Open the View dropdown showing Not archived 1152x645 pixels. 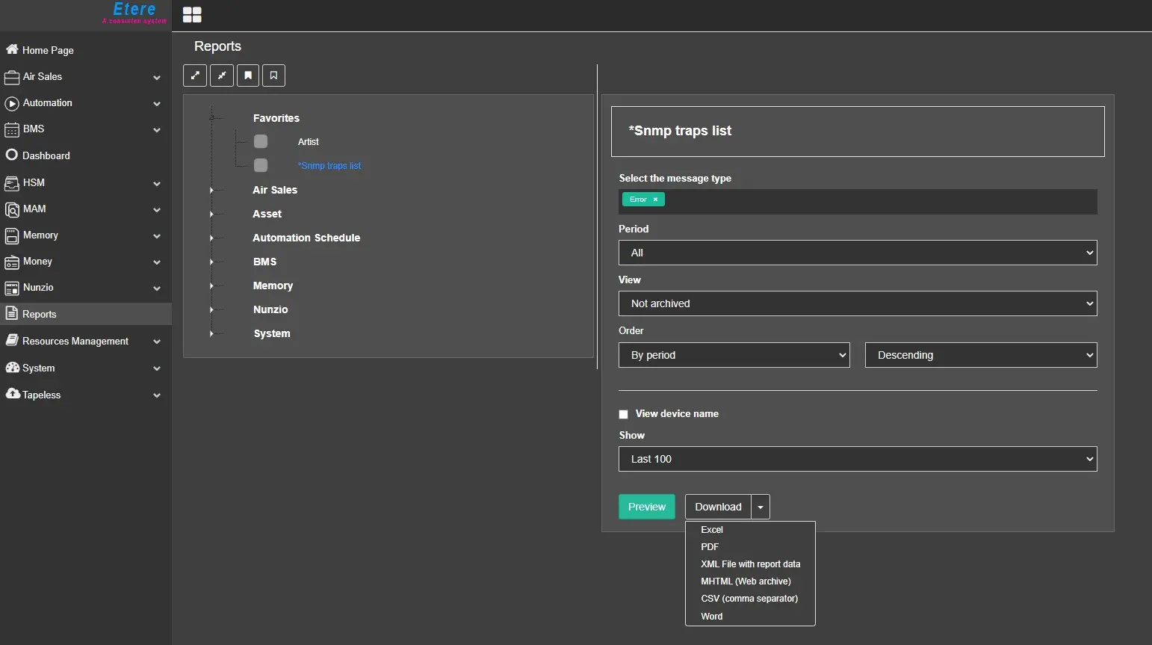[x=858, y=303]
